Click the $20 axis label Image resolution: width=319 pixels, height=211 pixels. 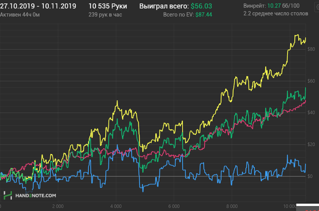point(311,145)
